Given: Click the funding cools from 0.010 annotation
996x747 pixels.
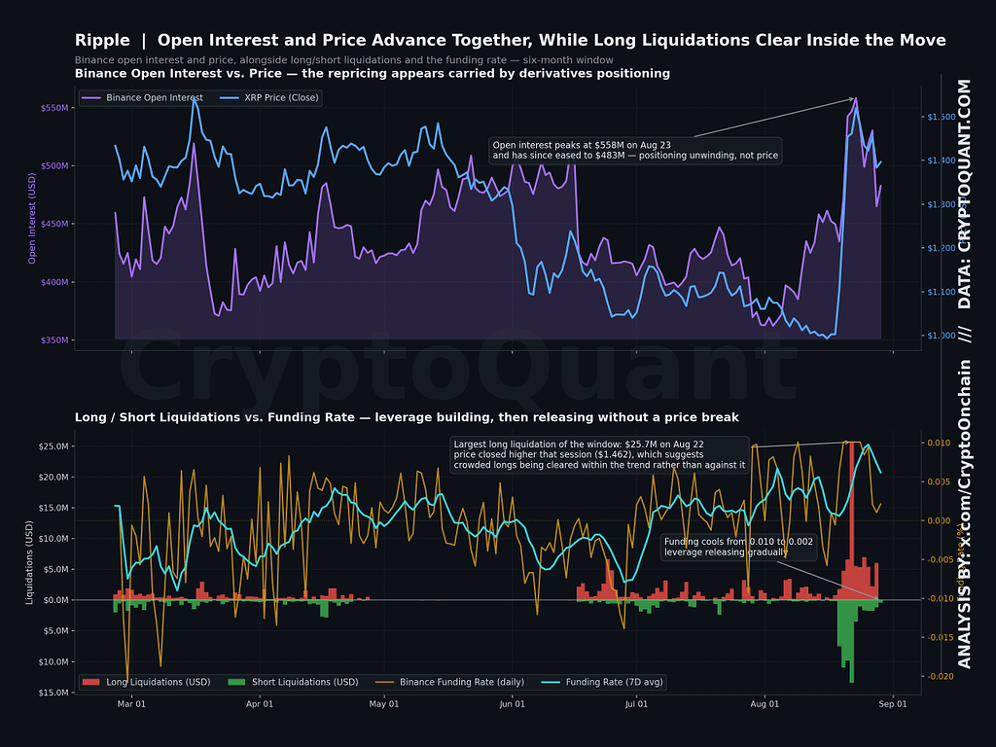Looking at the screenshot, I should click(739, 547).
